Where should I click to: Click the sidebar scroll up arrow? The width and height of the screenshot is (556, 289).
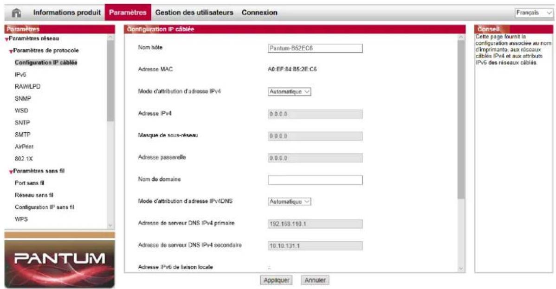110,37
